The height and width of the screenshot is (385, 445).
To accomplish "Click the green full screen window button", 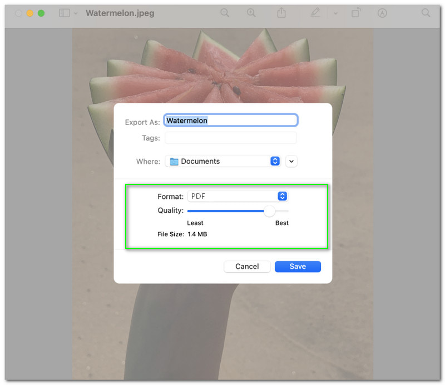I will tap(41, 13).
